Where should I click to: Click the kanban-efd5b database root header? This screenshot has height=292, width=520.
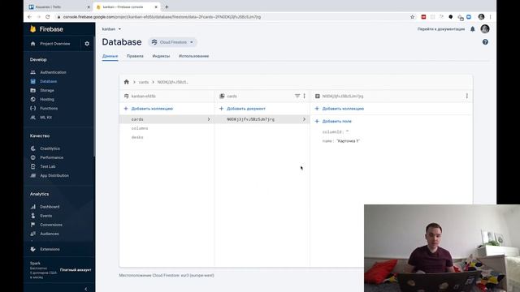tap(144, 97)
